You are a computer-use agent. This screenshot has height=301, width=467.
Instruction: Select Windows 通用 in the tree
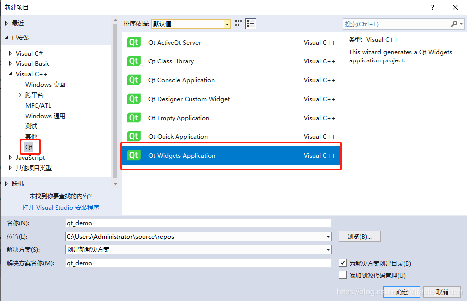coord(45,116)
